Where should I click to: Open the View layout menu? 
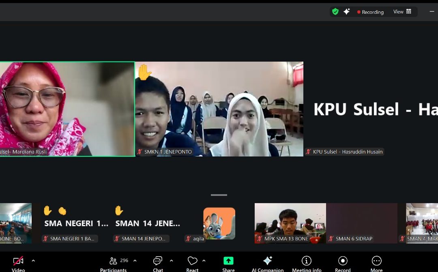[402, 12]
